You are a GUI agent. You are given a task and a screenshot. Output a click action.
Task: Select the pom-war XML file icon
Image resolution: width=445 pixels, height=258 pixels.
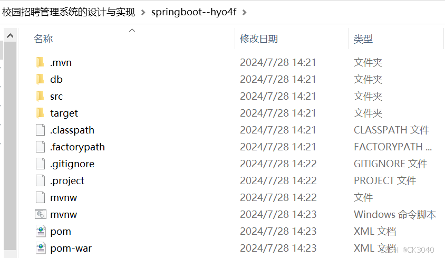coord(41,248)
